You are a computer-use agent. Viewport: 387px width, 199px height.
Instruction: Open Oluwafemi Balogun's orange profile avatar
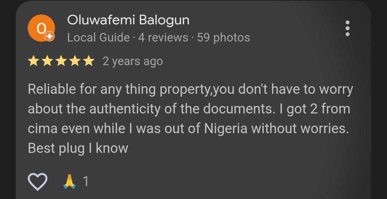(41, 28)
